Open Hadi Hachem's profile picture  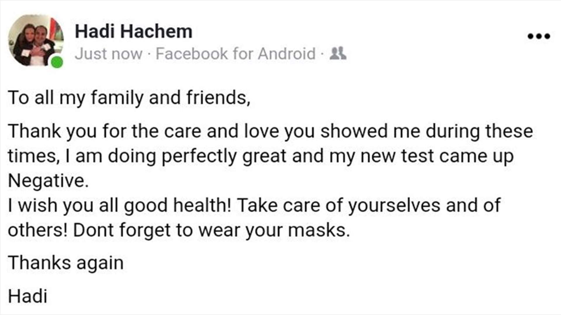pyautogui.click(x=36, y=41)
